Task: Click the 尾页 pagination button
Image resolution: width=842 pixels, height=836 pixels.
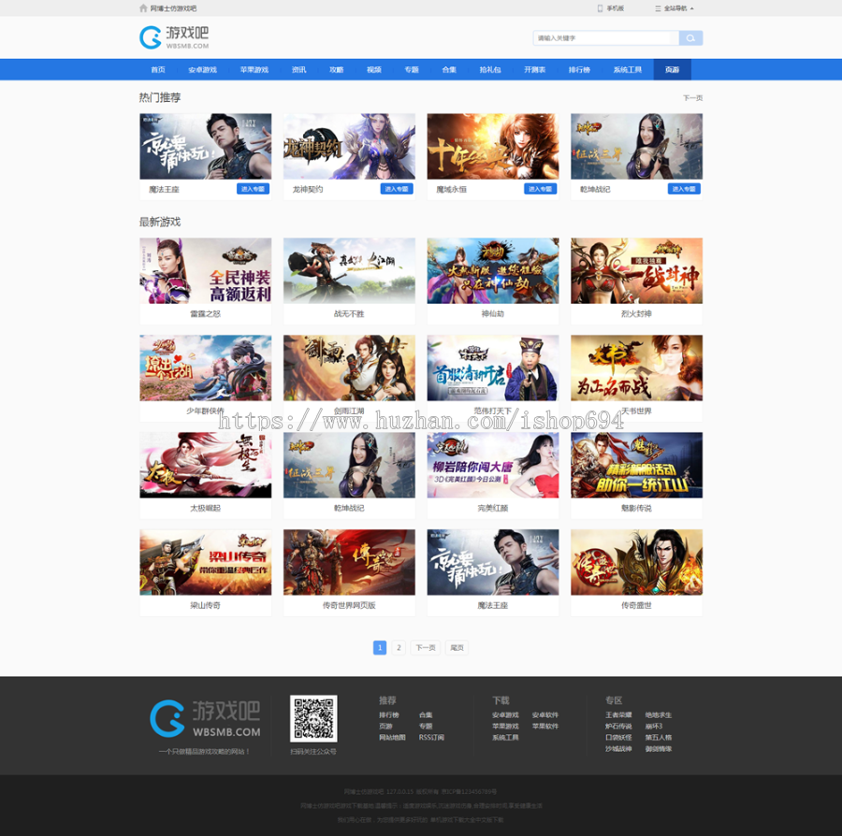Action: [x=457, y=648]
